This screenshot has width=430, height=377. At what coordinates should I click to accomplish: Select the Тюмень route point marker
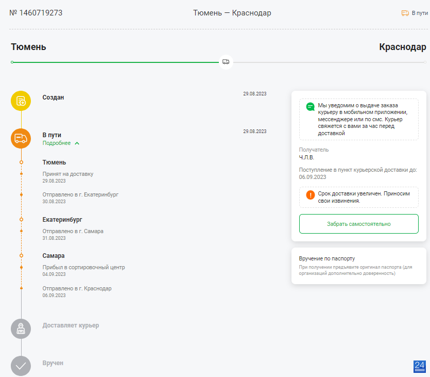(x=22, y=162)
